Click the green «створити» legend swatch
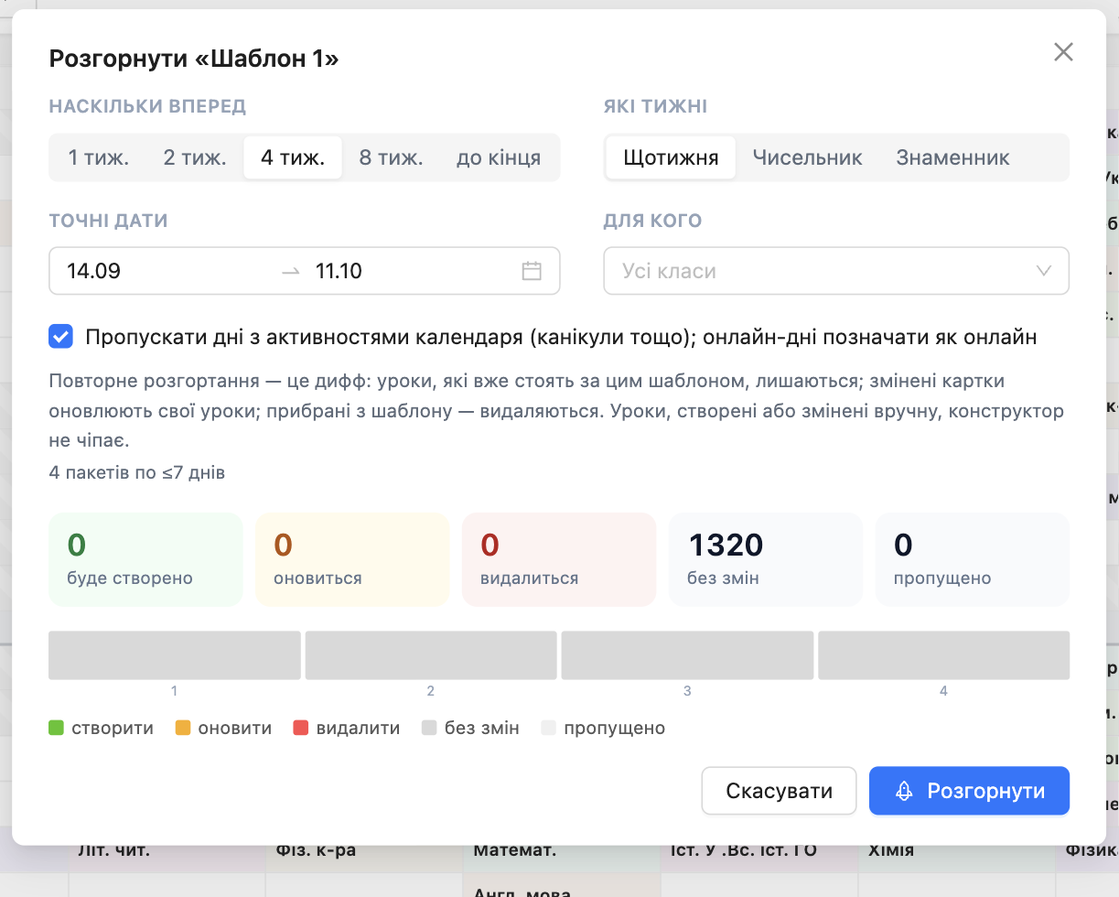The width and height of the screenshot is (1119, 897). click(x=56, y=729)
